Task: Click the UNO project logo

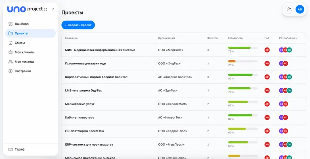Action: pos(25,9)
